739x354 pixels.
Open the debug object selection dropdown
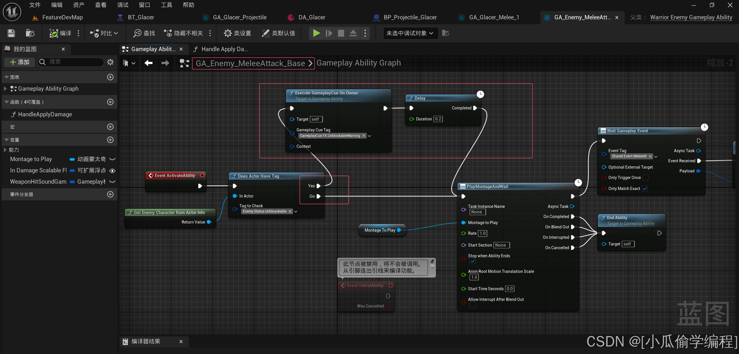[x=410, y=33]
